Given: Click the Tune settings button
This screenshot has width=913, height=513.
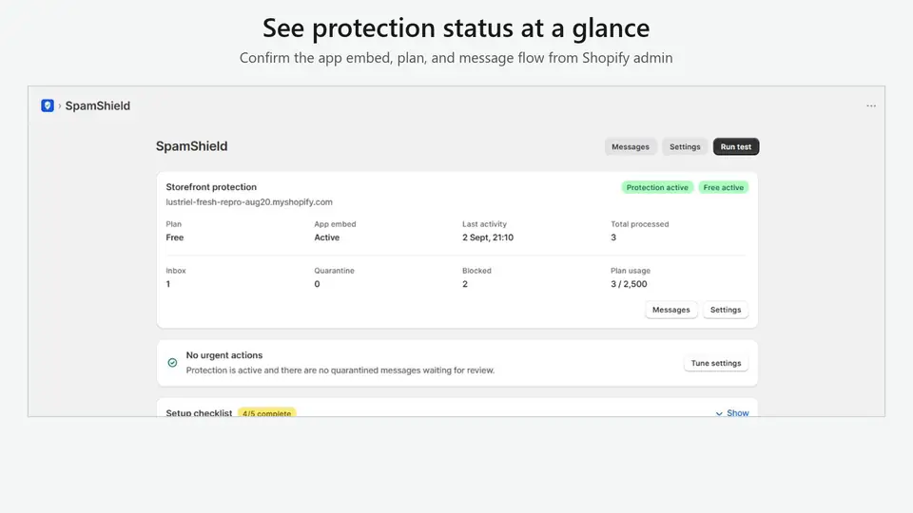Looking at the screenshot, I should pyautogui.click(x=715, y=363).
